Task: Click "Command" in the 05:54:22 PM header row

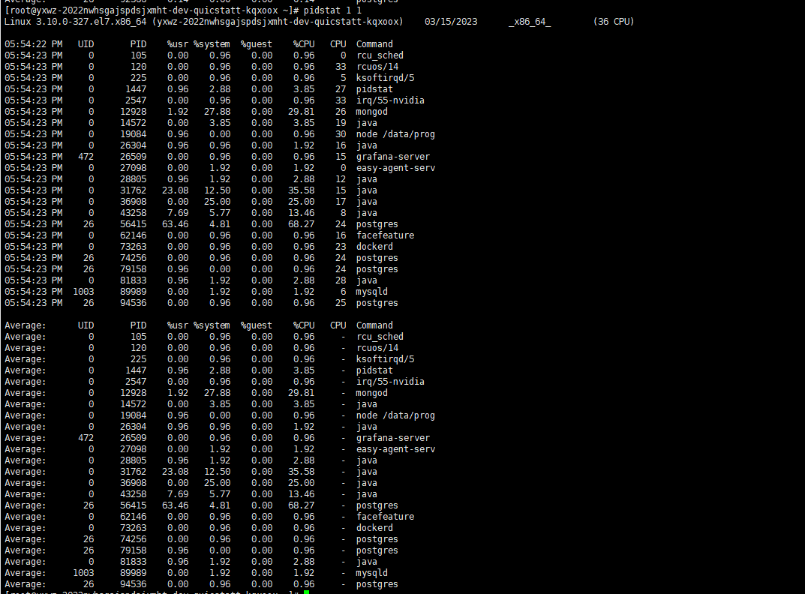Action: pyautogui.click(x=374, y=44)
